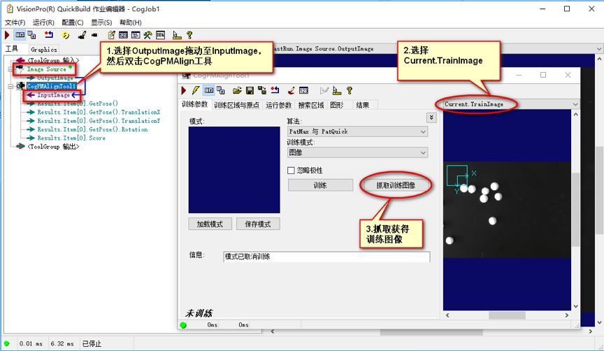Open the toolbox hammer and wrench icon
The image size is (604, 351).
tap(148, 35)
